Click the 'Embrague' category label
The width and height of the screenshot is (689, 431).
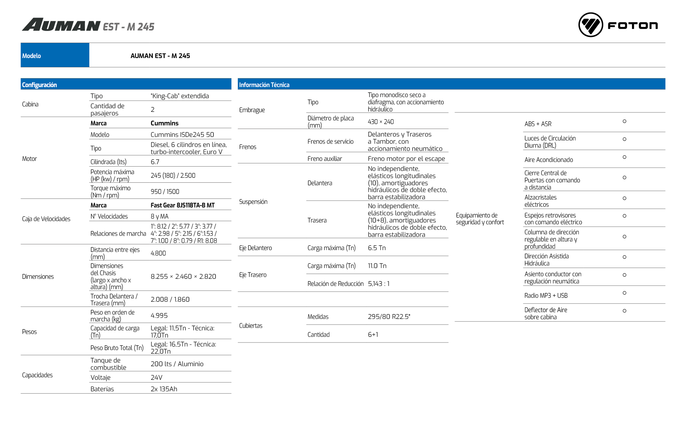pyautogui.click(x=252, y=110)
